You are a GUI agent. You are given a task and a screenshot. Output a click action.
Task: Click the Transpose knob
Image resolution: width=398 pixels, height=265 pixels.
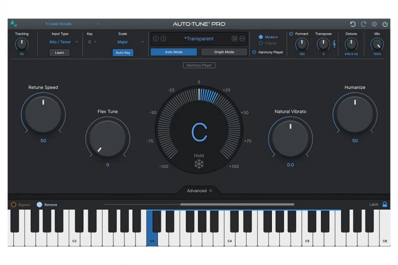323,44
